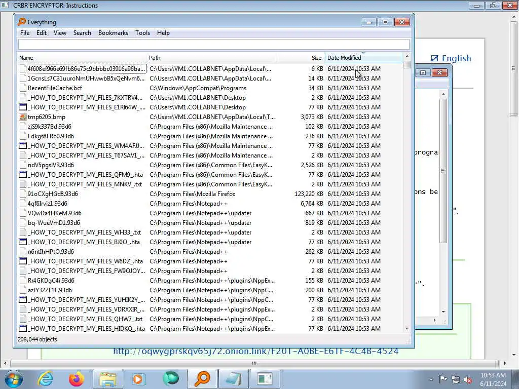Sort results by Date Modified column header

click(363, 58)
